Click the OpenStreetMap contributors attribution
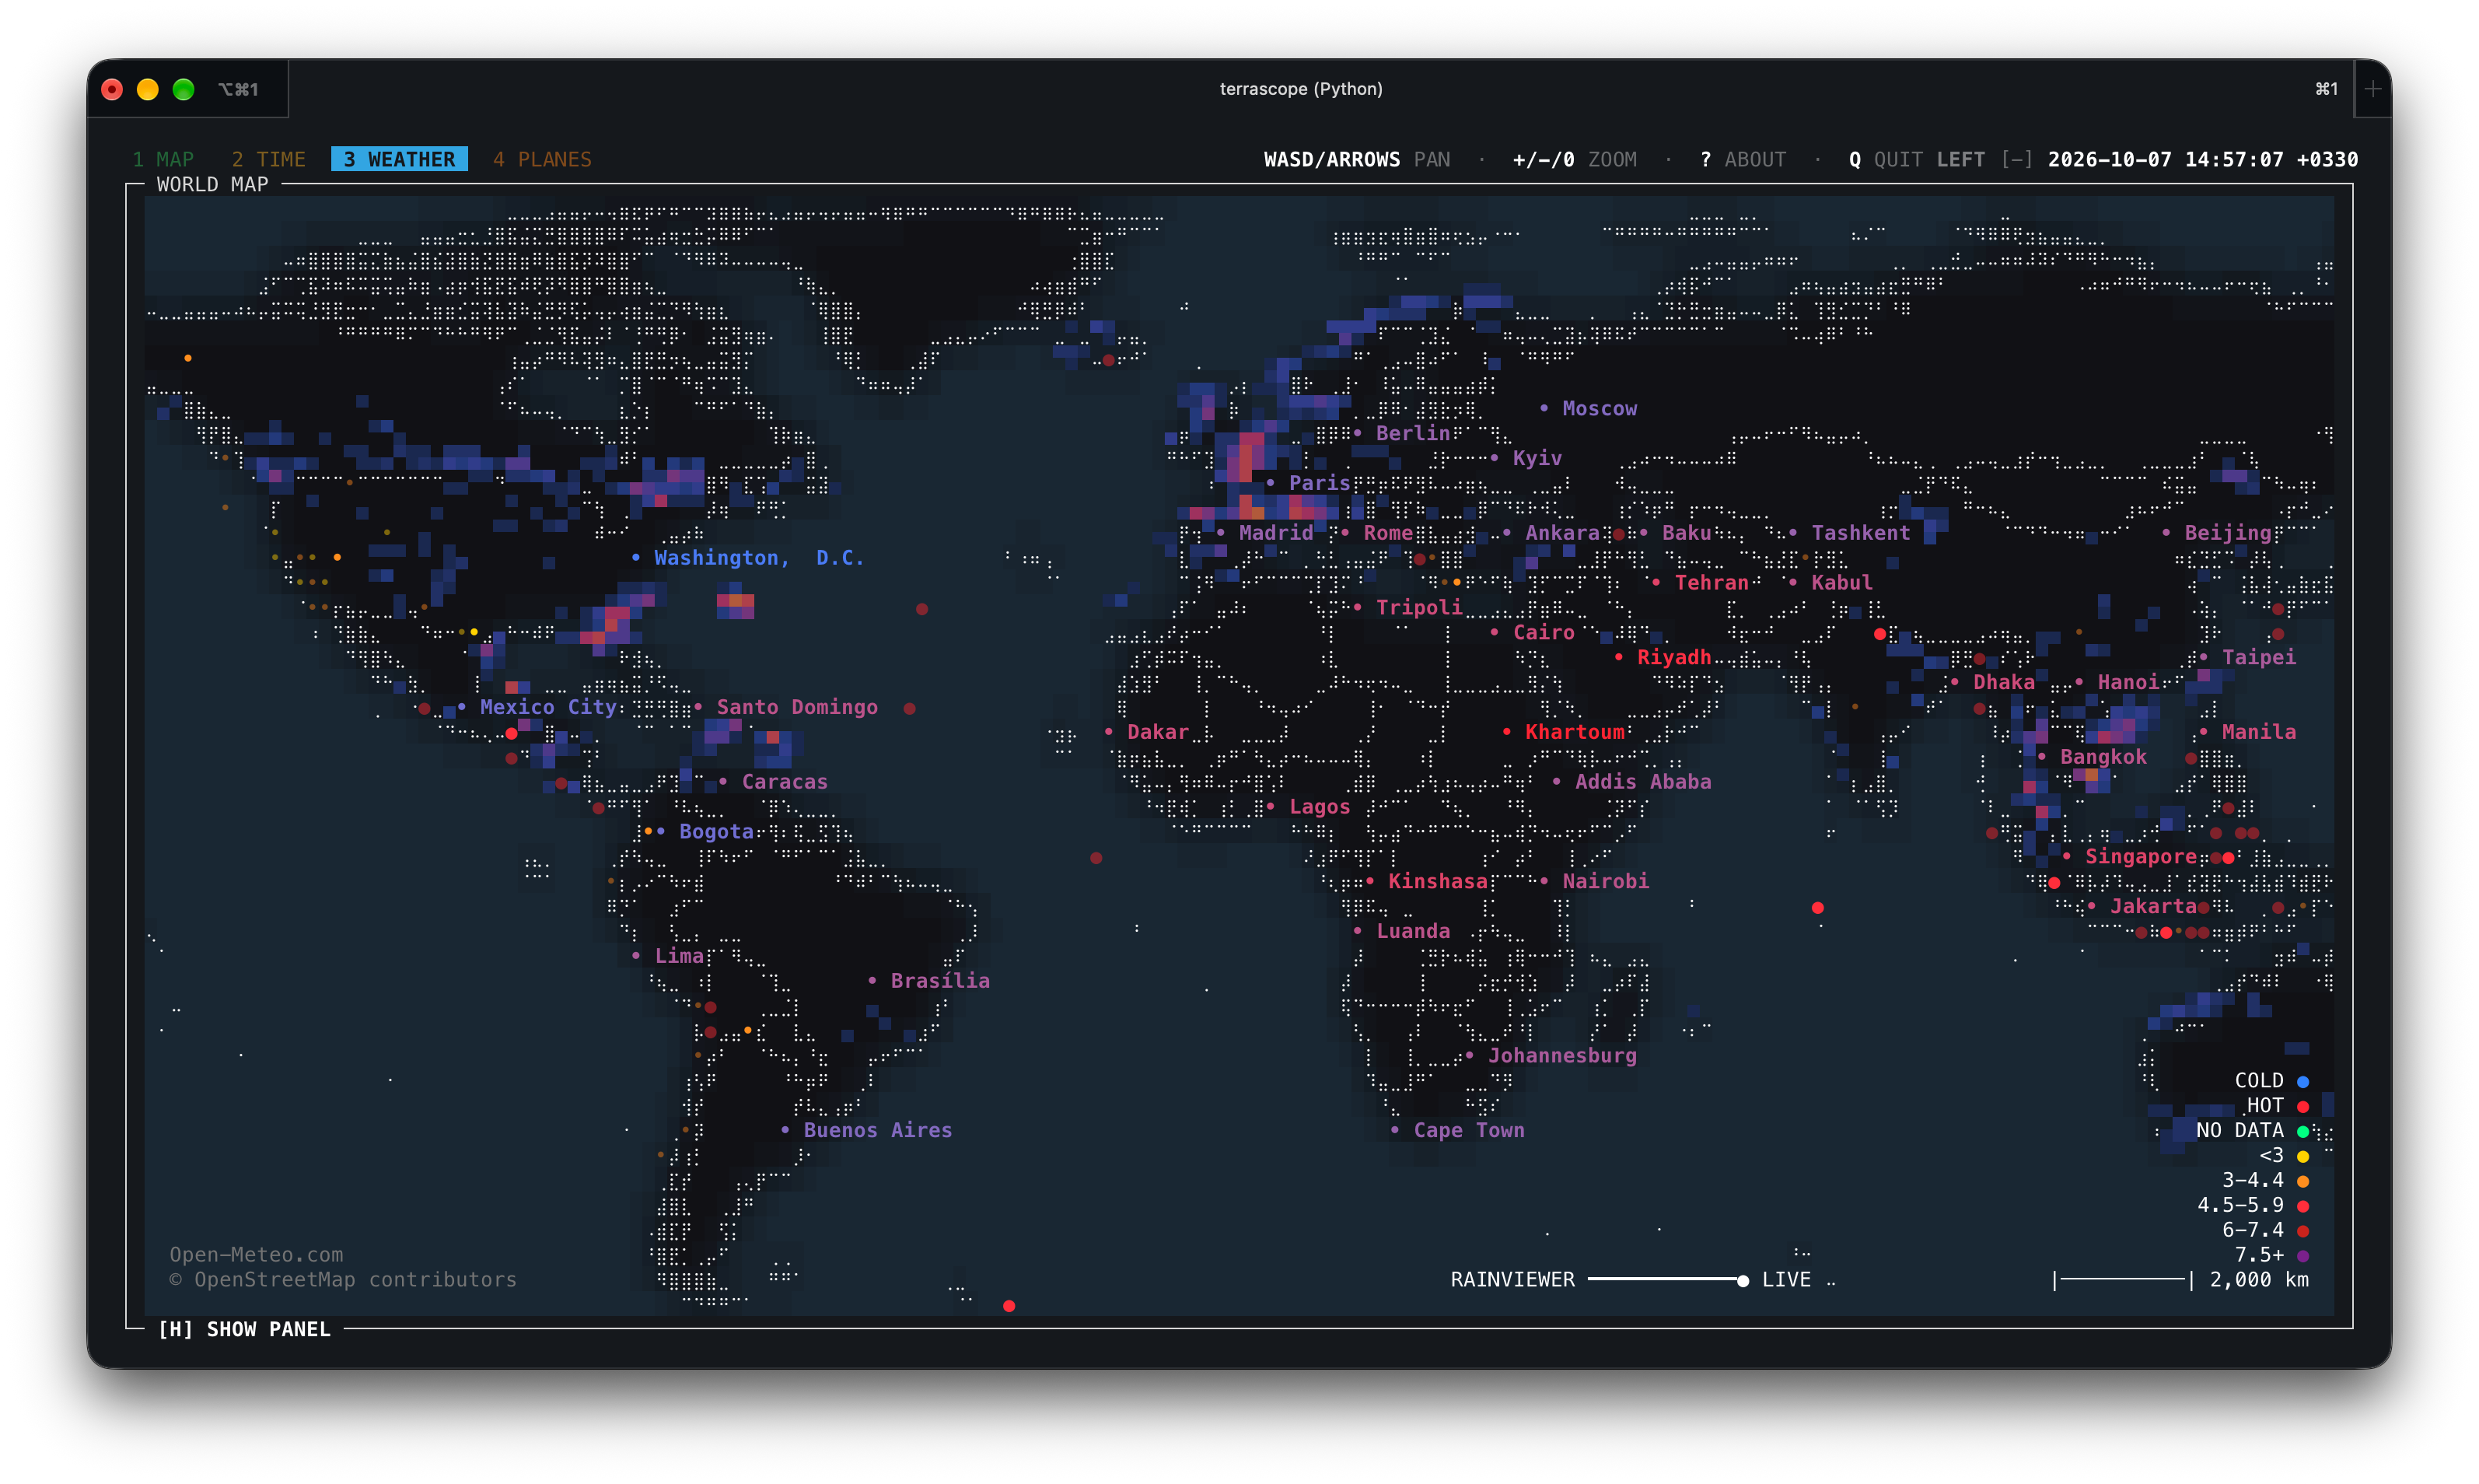 point(343,1280)
